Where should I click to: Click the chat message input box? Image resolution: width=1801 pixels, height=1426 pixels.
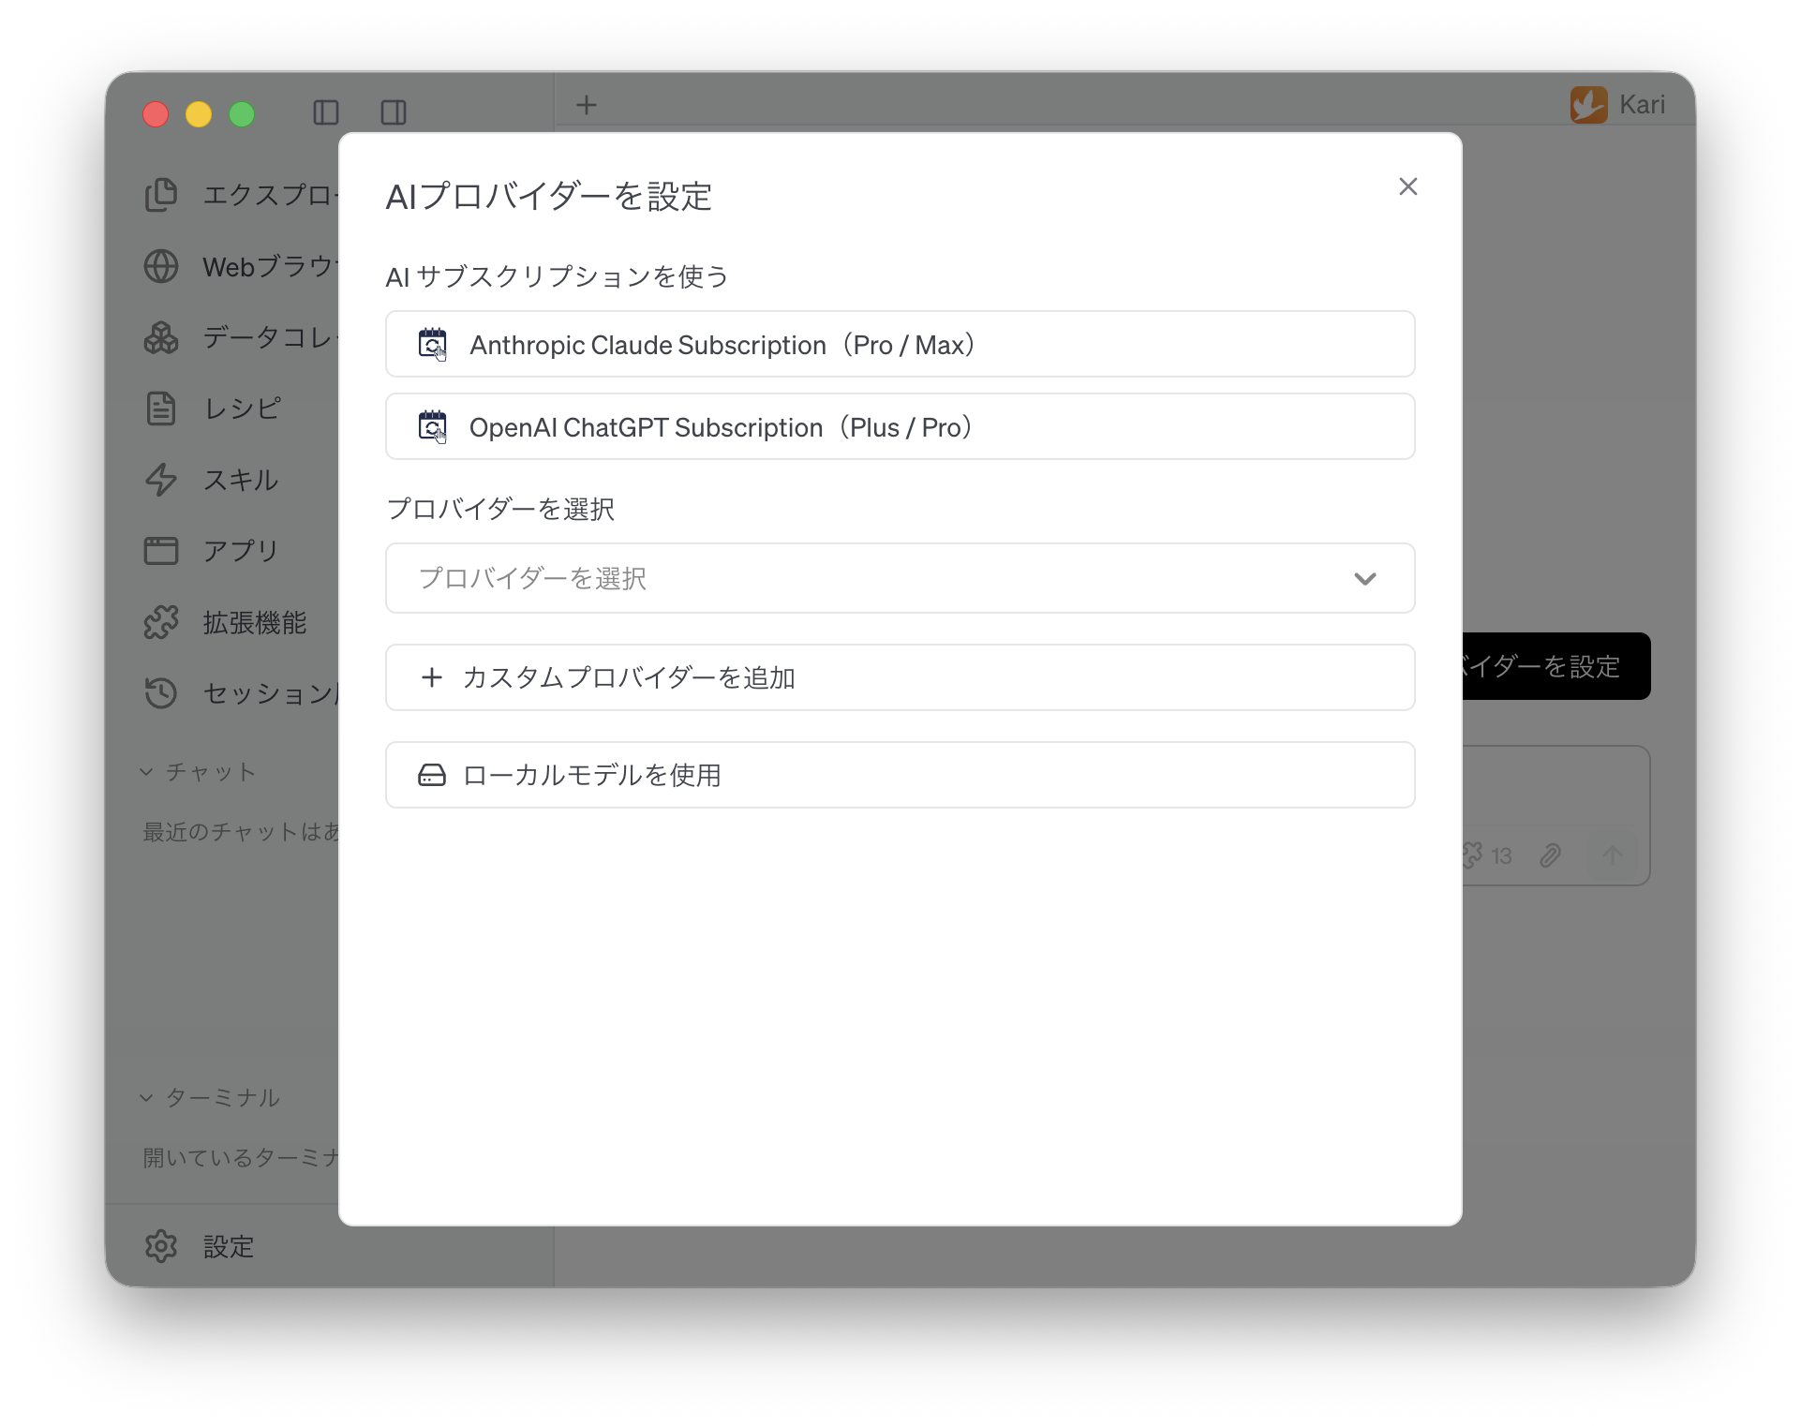pyautogui.click(x=1556, y=787)
